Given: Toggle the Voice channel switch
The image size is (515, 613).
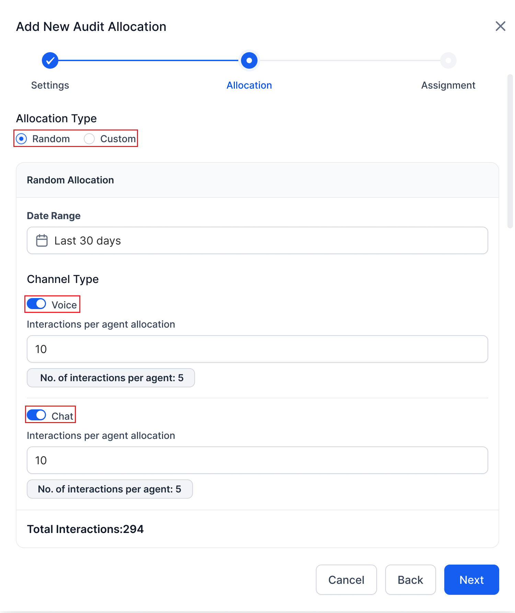Looking at the screenshot, I should (36, 304).
